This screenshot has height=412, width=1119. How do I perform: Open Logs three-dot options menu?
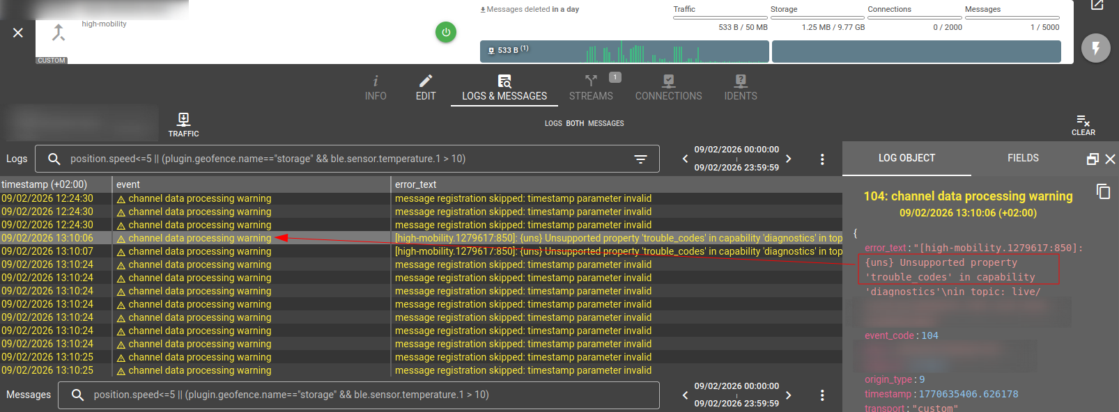[822, 159]
